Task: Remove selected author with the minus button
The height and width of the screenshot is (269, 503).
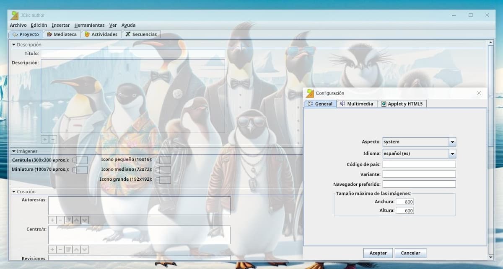Action: (x=60, y=220)
